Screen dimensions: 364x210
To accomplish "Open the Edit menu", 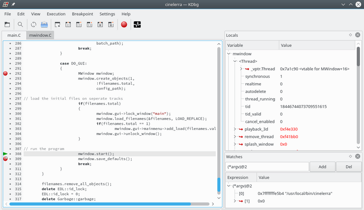I will point(21,14).
